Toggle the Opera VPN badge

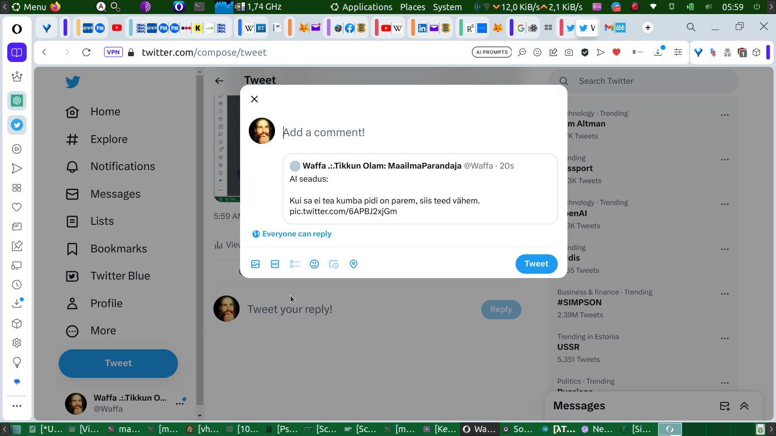click(113, 52)
